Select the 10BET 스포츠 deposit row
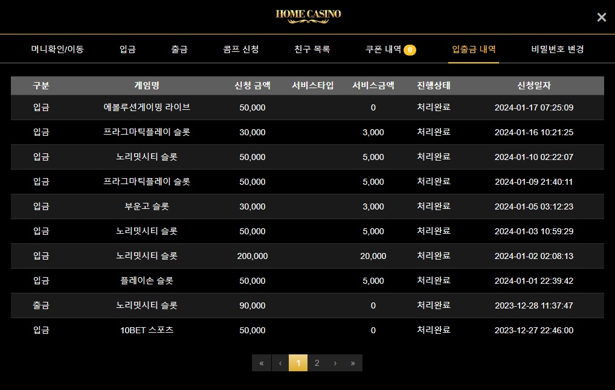The image size is (615, 390). coord(307,330)
